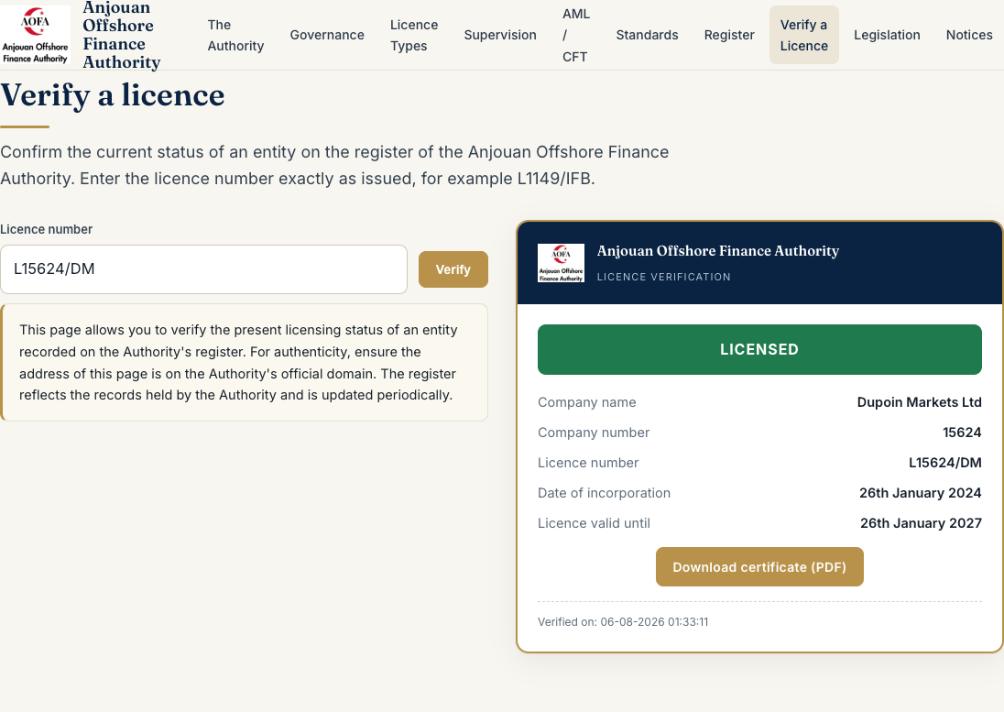Open The Authority menu item
The width and height of the screenshot is (1004, 712).
[235, 35]
